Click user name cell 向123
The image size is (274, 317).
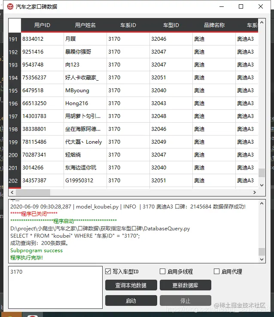pyautogui.click(x=85, y=65)
